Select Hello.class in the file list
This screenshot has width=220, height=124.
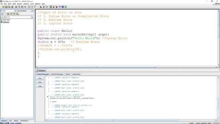7,20
